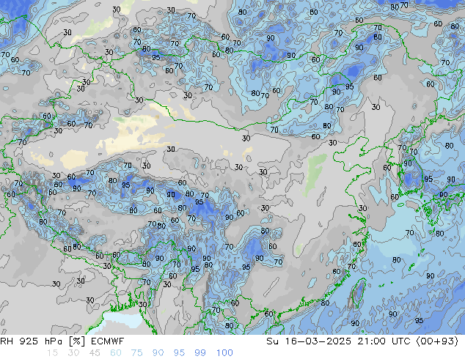Viewport: 465px width, 359px height.
Task: Click the legend value 99
Action: (x=200, y=353)
